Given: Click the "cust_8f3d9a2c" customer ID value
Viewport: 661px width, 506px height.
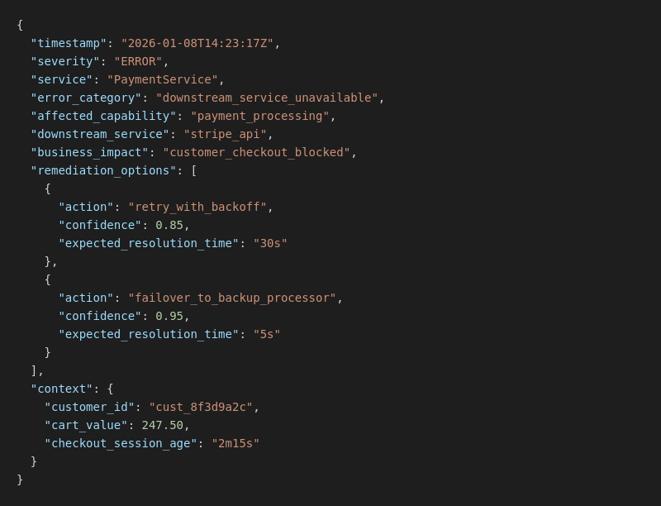Looking at the screenshot, I should point(201,407).
